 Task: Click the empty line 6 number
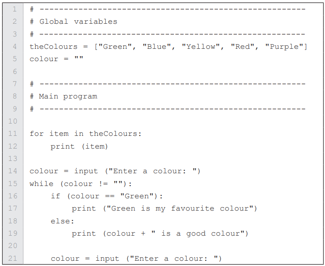[14, 71]
